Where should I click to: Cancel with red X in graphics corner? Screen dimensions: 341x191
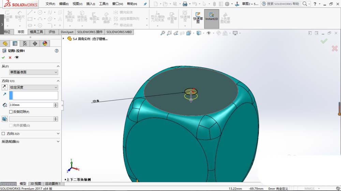tap(335, 48)
